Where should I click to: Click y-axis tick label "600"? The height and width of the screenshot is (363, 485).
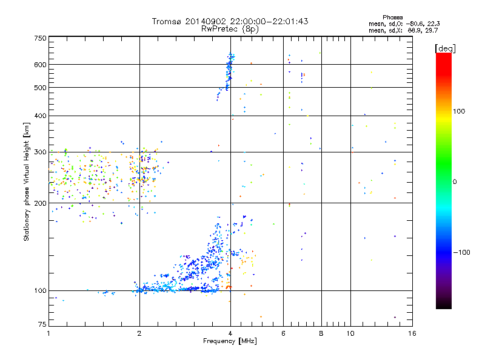40,65
